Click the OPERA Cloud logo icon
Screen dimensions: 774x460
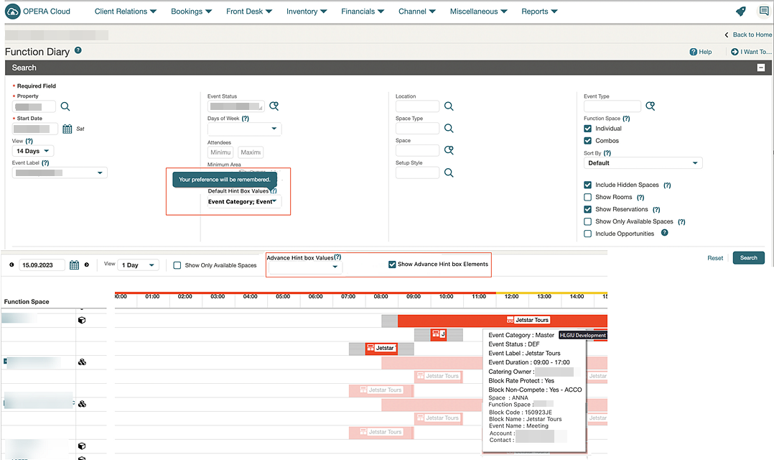[x=12, y=11]
